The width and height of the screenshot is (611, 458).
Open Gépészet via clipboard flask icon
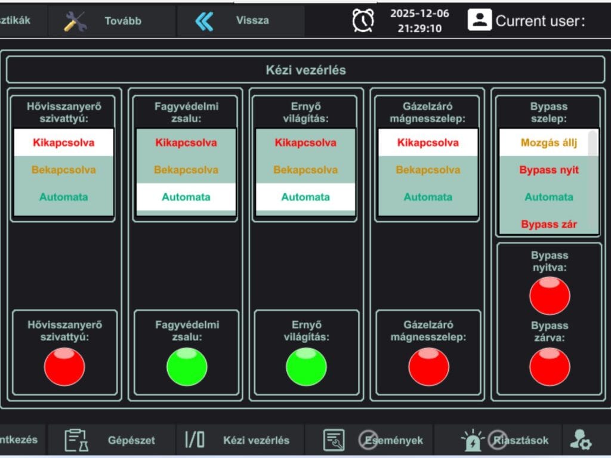[76, 440]
